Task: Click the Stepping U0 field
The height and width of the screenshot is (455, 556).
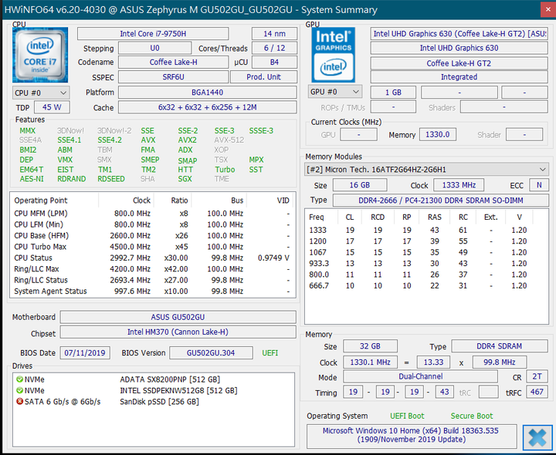Action: tap(154, 48)
